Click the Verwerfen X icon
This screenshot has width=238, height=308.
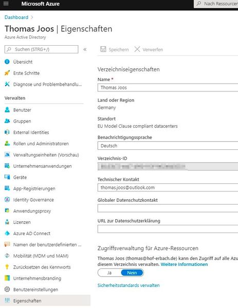137,49
